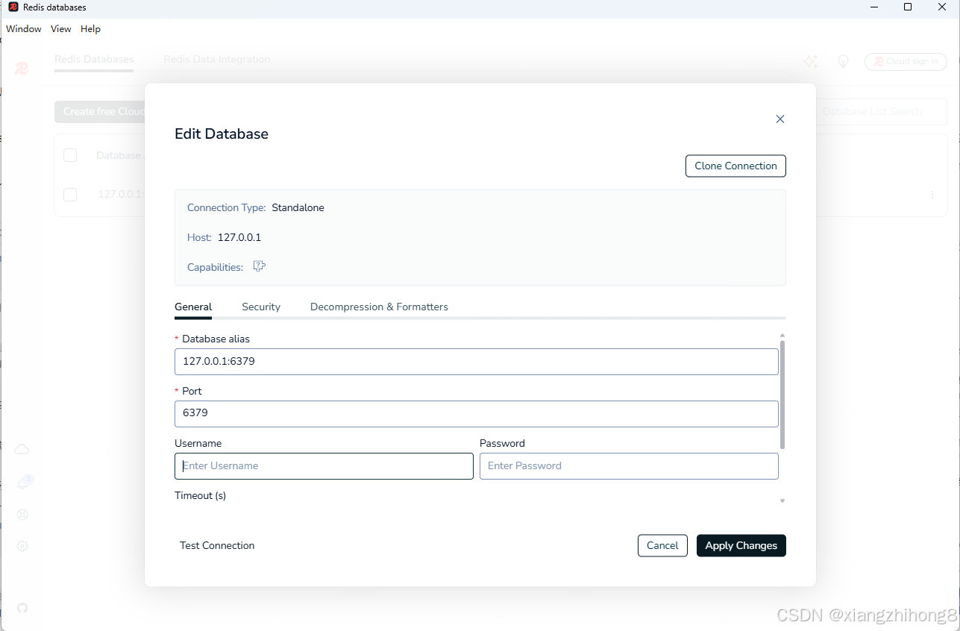Image resolution: width=960 pixels, height=631 pixels.
Task: Click the Host value 127.0.0.1
Action: [x=239, y=238]
